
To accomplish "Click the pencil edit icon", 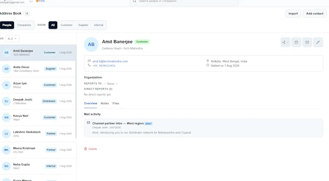I will tap(318, 42).
